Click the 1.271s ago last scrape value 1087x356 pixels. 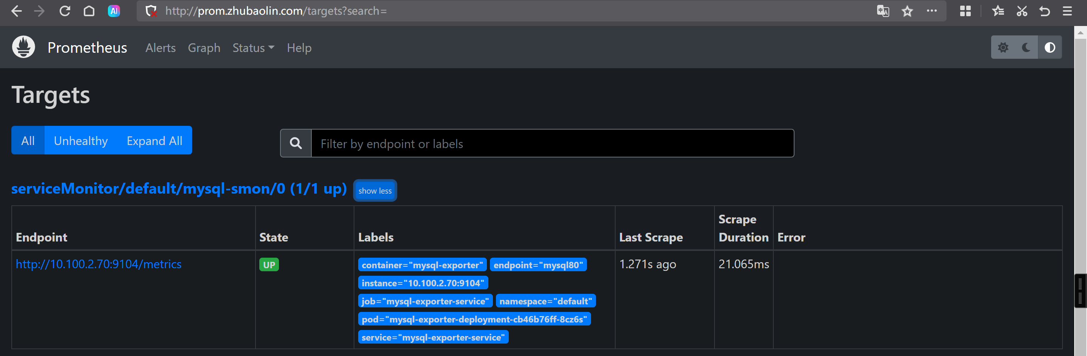point(647,264)
